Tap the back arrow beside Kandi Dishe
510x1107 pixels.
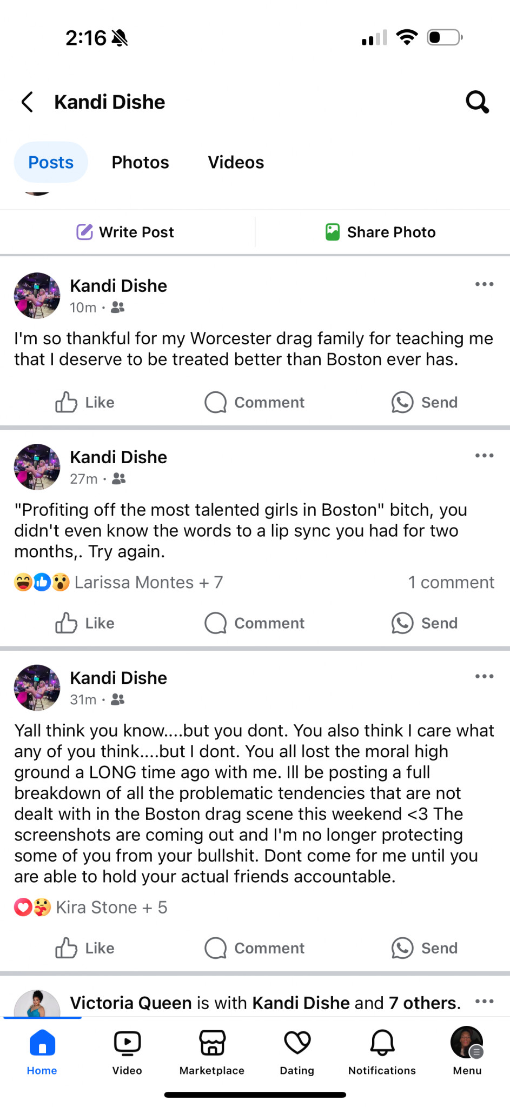[28, 102]
